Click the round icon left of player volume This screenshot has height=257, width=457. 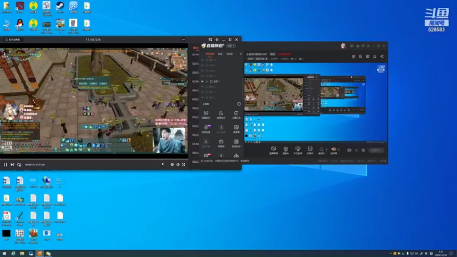click(172, 164)
